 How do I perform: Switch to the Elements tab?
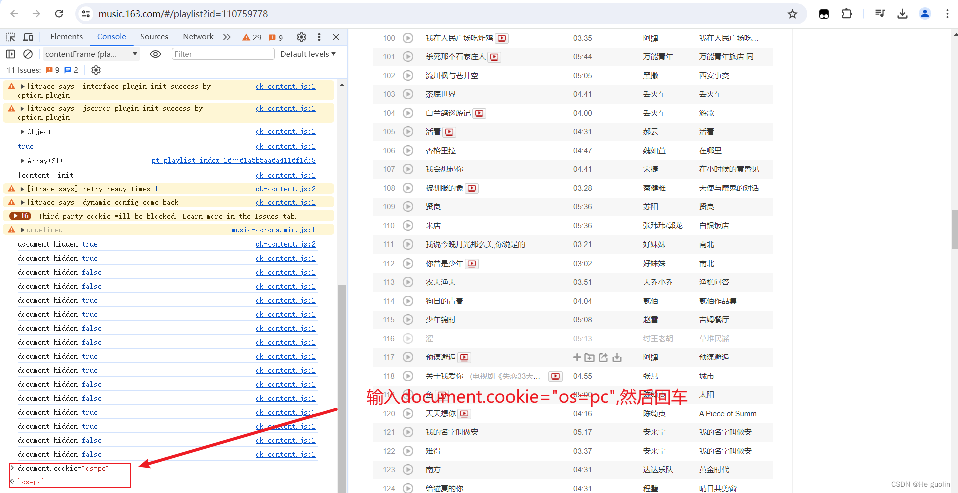pos(66,37)
